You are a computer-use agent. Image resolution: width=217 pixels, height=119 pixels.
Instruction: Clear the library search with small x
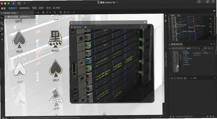170,48
